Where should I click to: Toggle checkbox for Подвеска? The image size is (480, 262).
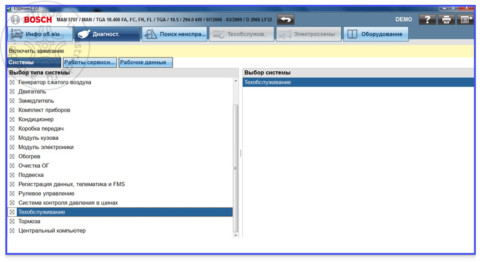tap(12, 175)
